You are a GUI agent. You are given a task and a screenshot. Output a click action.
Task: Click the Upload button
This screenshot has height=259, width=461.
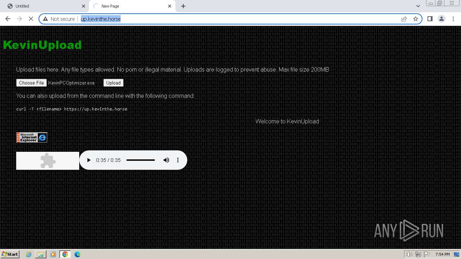click(113, 83)
